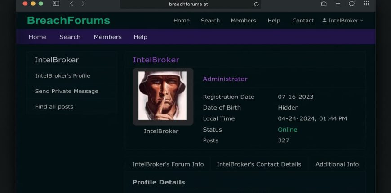
Task: Click the Status label
Action: coord(212,130)
